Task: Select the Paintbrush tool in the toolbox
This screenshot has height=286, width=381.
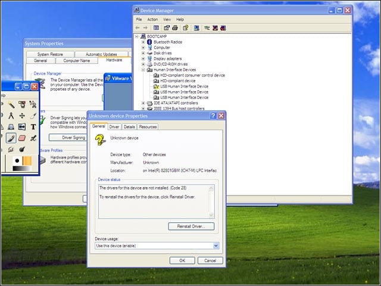Action: pyautogui.click(x=11, y=138)
